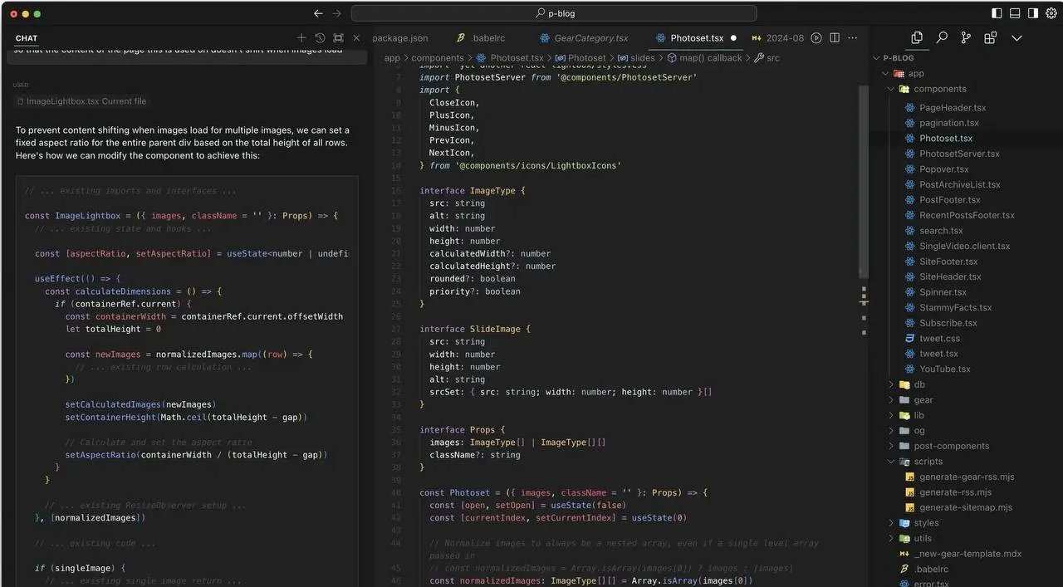
Task: Open the Source Control view
Action: 966,38
